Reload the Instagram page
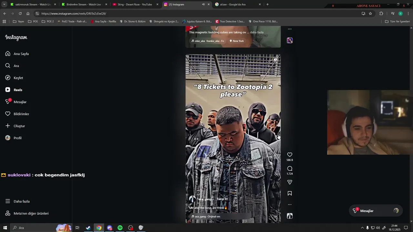413x232 pixels. pos(20,14)
